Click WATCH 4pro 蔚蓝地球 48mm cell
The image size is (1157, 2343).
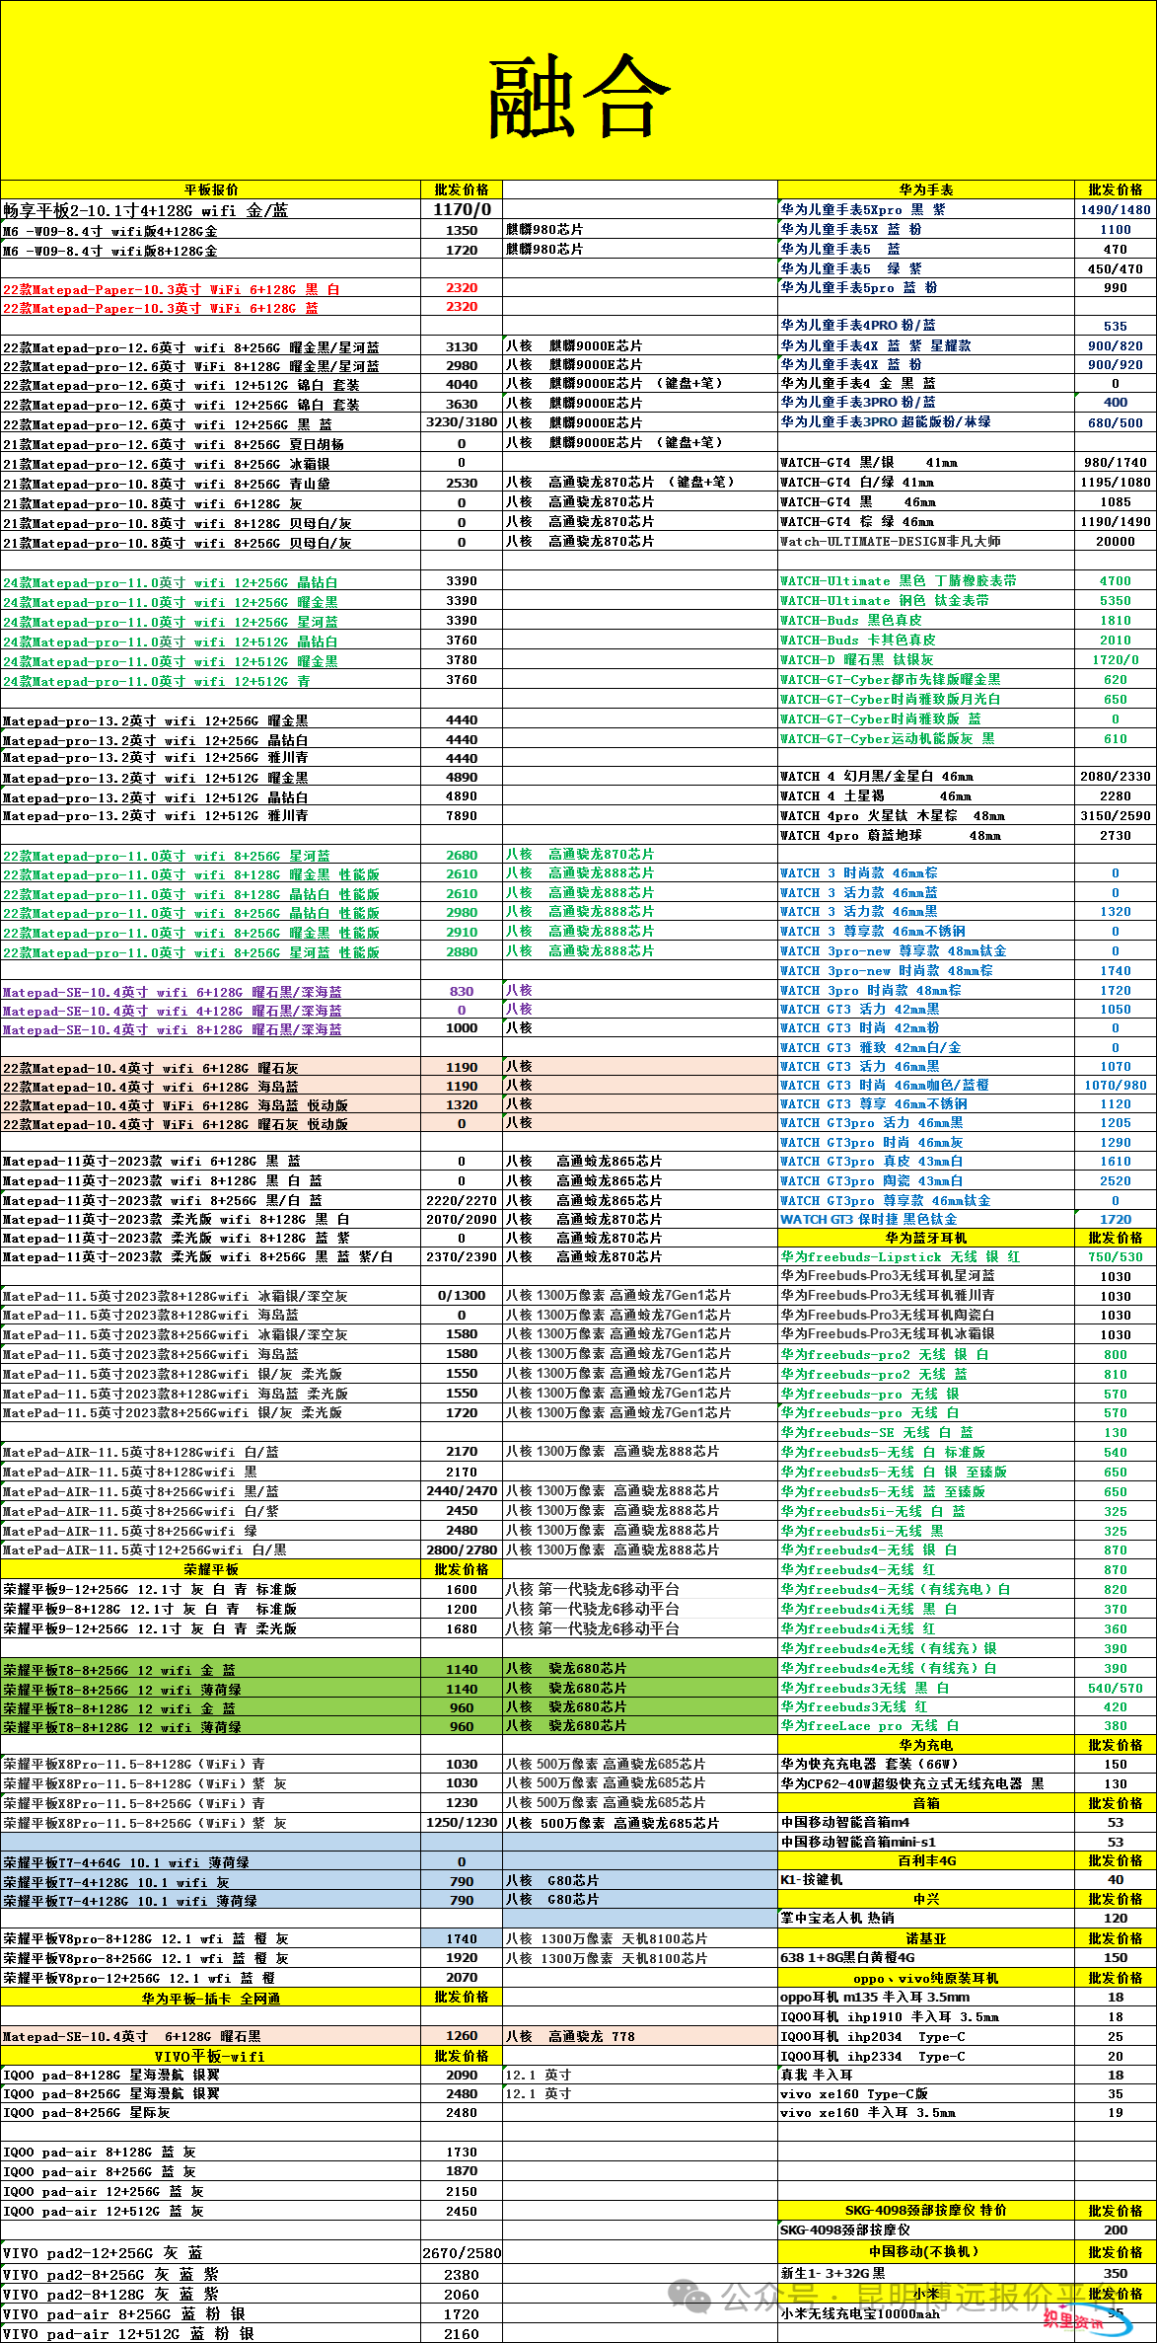[926, 836]
